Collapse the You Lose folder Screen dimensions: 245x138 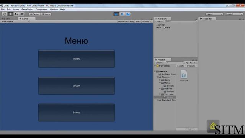(x=160, y=94)
